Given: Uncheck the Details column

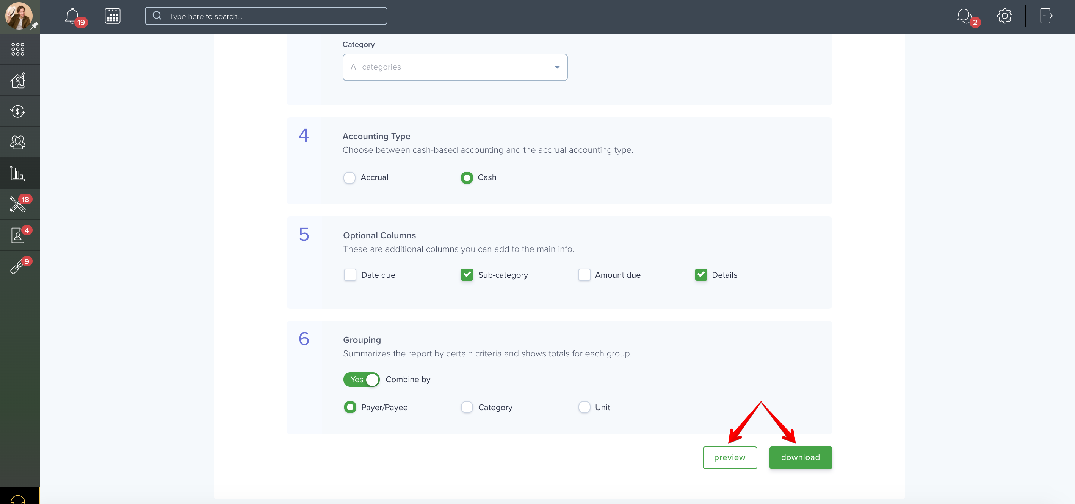Looking at the screenshot, I should [x=700, y=275].
